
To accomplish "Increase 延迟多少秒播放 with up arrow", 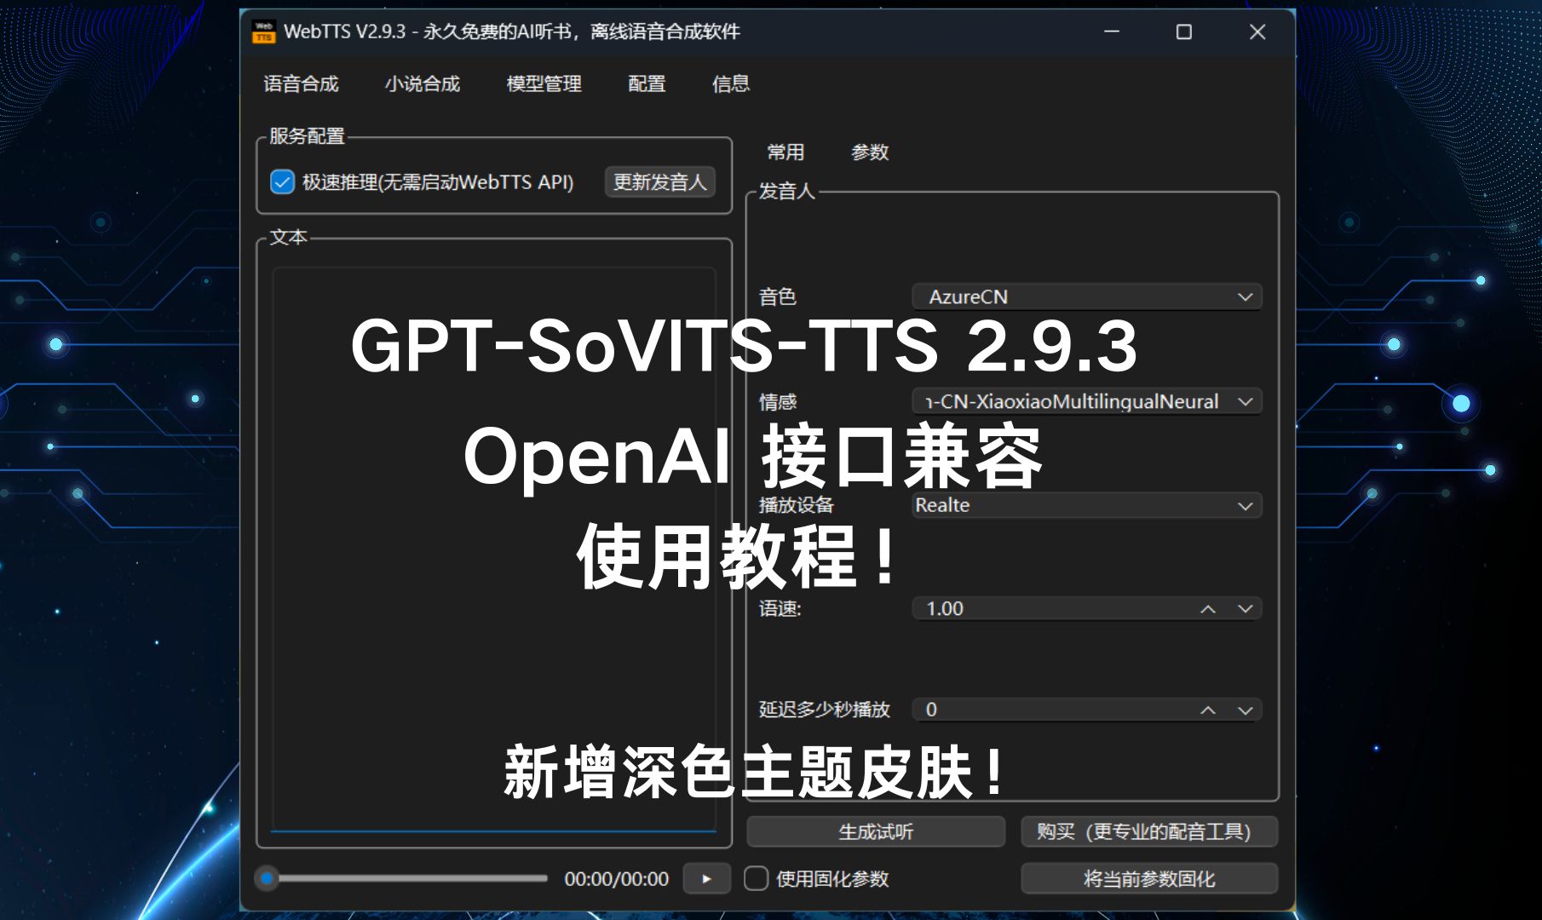I will (x=1208, y=710).
